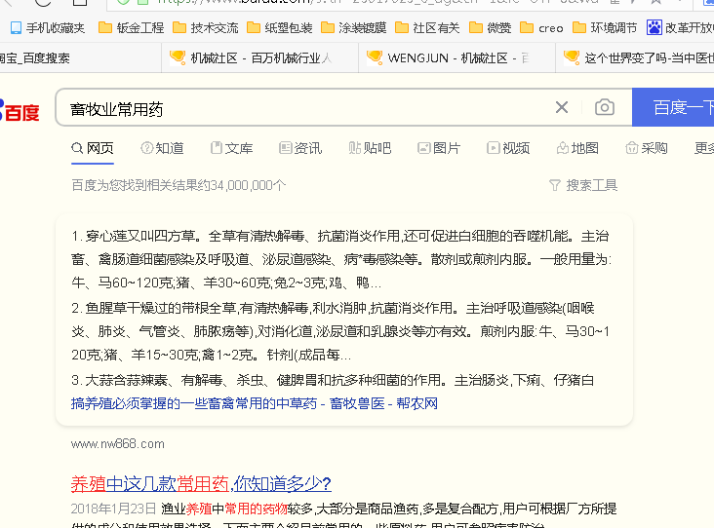Open the 技术交流 bookmark folder

tap(206, 28)
